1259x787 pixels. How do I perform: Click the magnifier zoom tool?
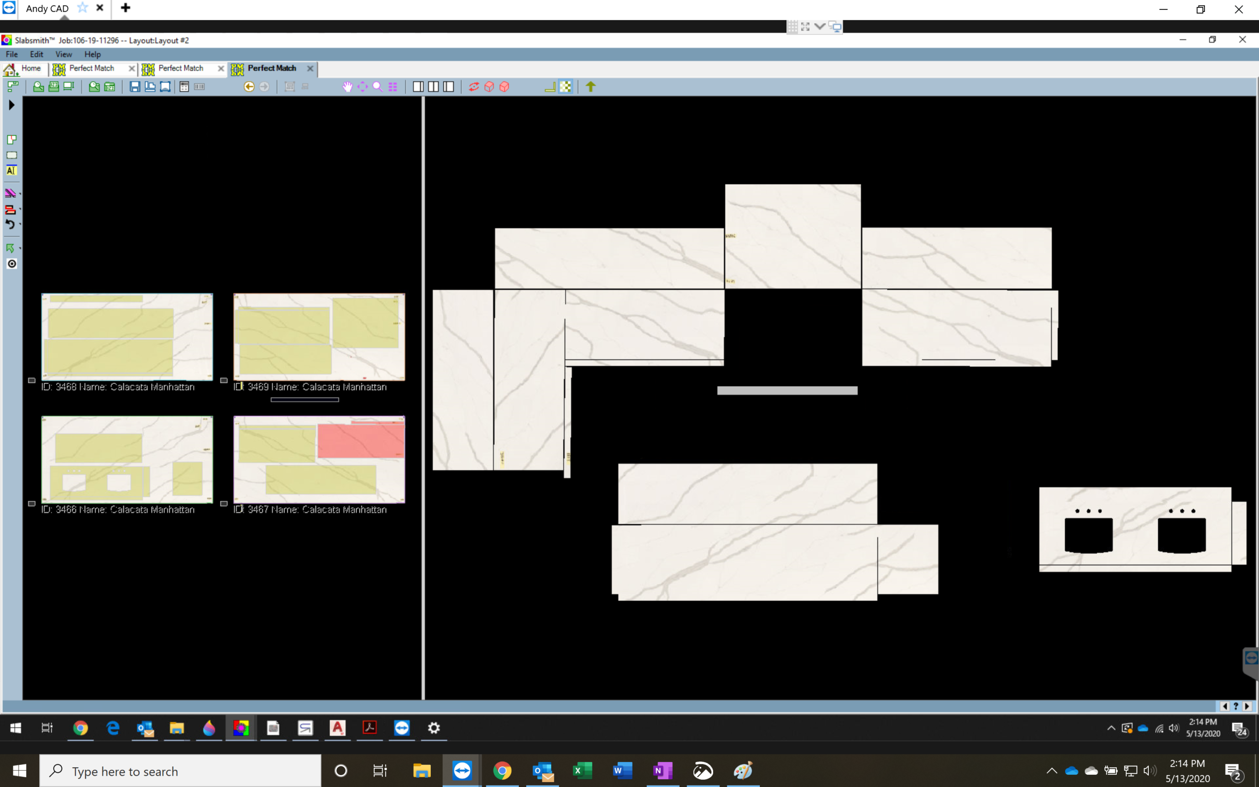[378, 87]
